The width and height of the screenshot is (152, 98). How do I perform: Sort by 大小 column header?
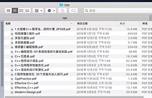pyautogui.click(x=122, y=24)
